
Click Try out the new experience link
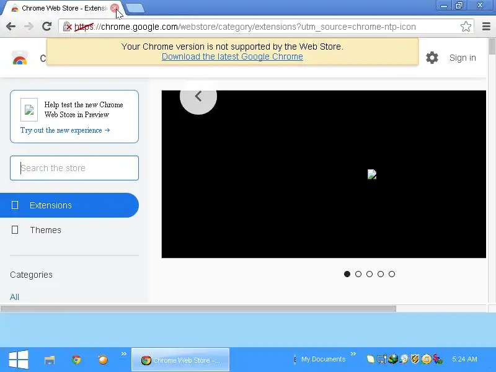coord(65,130)
